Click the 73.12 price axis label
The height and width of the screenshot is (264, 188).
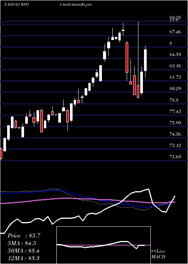(175, 146)
